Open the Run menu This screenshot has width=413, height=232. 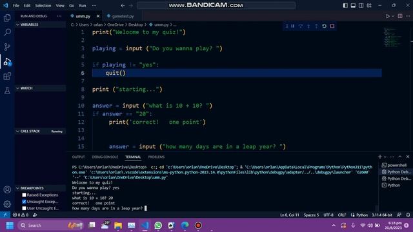[83, 5]
